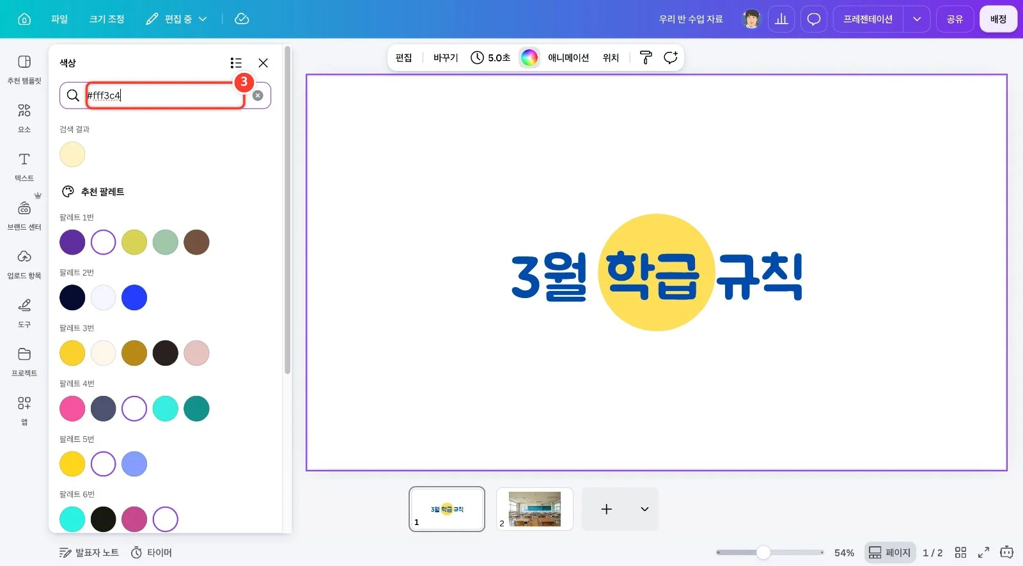Set page duration 5.0초
Viewport: 1023px width, 566px height.
pyautogui.click(x=490, y=58)
